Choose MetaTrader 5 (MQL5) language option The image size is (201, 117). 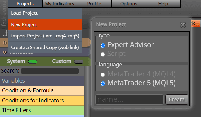103,83
